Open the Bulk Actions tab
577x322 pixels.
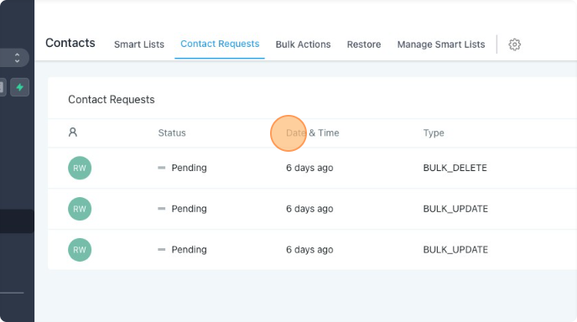(304, 44)
